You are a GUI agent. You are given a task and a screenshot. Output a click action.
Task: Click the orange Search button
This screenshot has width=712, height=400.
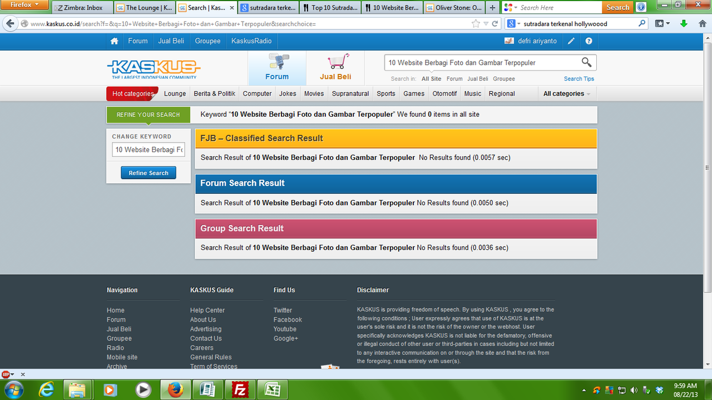[x=617, y=7]
